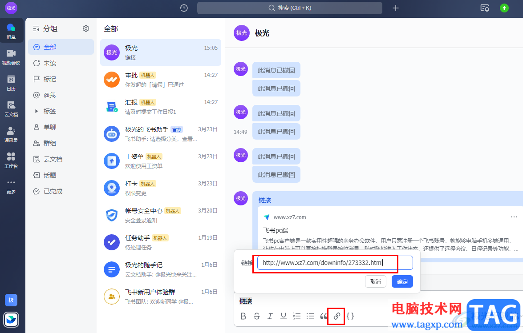523x333 pixels.
Task: Click the 链接 hyperlink in the message bubble
Action: [x=265, y=200]
